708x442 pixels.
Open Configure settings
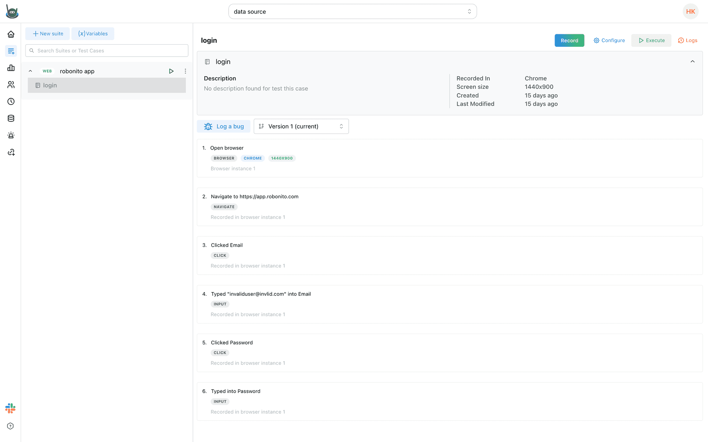[x=609, y=41]
